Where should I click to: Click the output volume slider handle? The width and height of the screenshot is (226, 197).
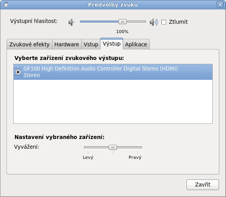click(122, 22)
